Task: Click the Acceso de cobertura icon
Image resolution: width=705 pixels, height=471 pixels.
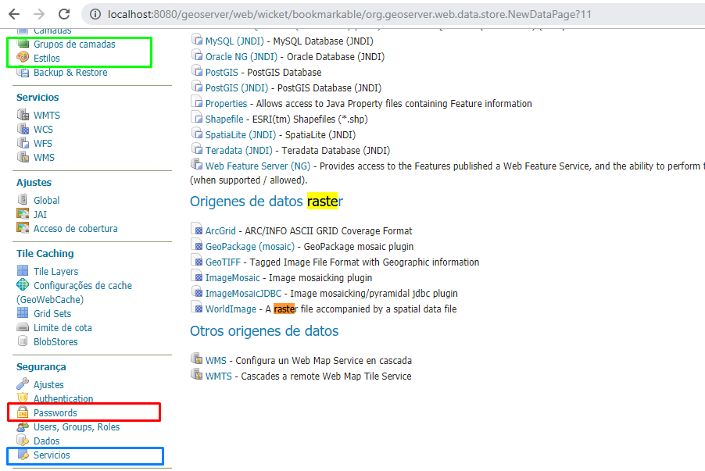Action: click(23, 228)
